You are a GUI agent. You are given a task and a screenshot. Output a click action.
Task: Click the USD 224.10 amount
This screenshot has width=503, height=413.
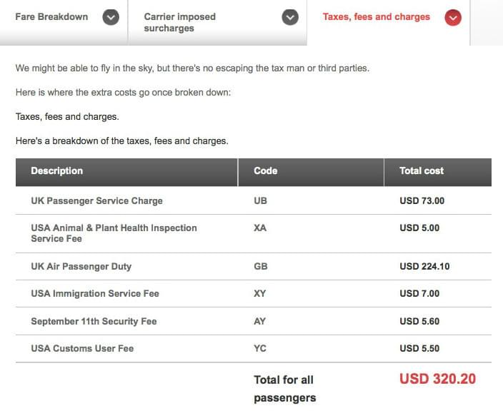click(x=424, y=266)
